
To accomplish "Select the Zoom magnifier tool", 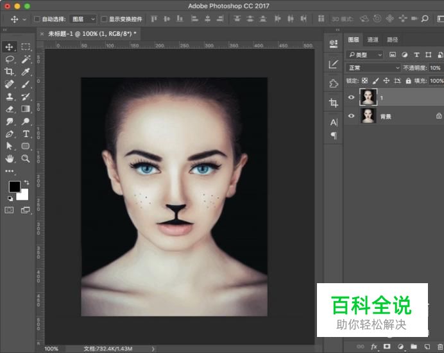I will pos(26,158).
